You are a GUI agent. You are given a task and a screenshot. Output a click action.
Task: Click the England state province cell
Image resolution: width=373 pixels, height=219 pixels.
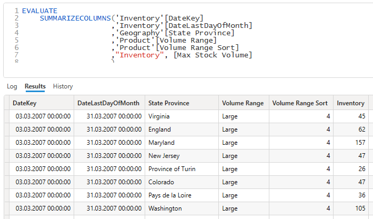159,130
